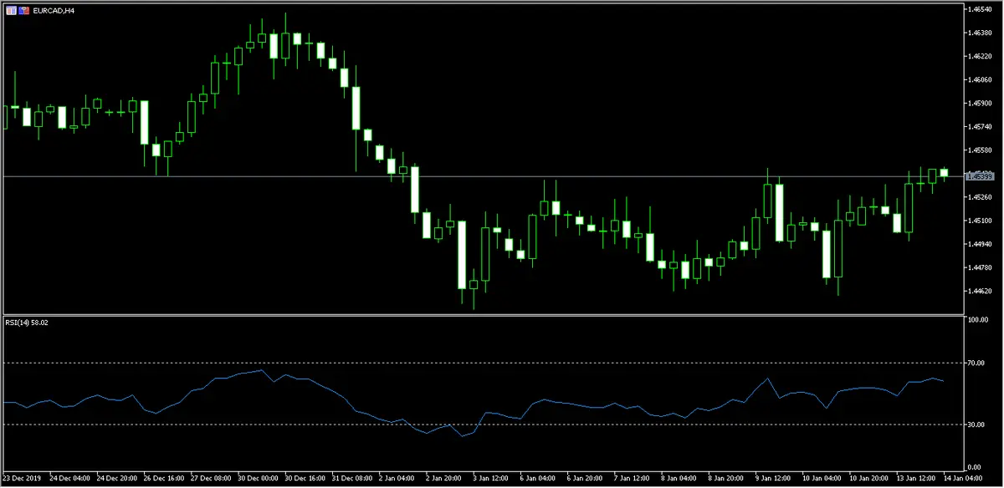Click the 23 Dec 2019 date label
Screen dimensions: 1004x488
click(22, 480)
